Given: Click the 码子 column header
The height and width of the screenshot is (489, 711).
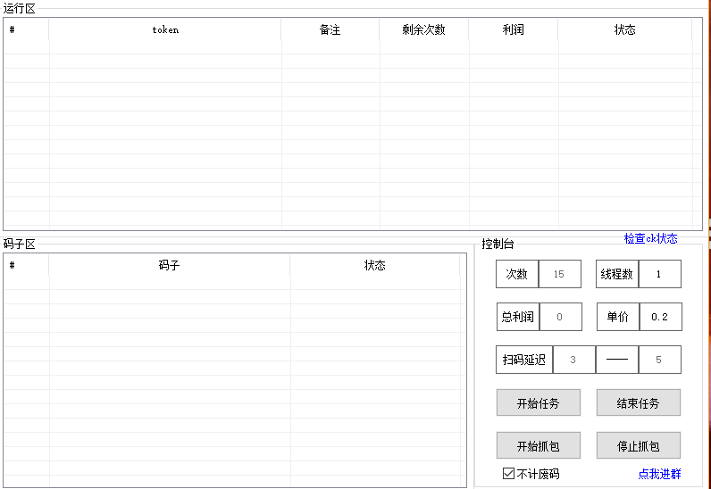Looking at the screenshot, I should [x=169, y=265].
